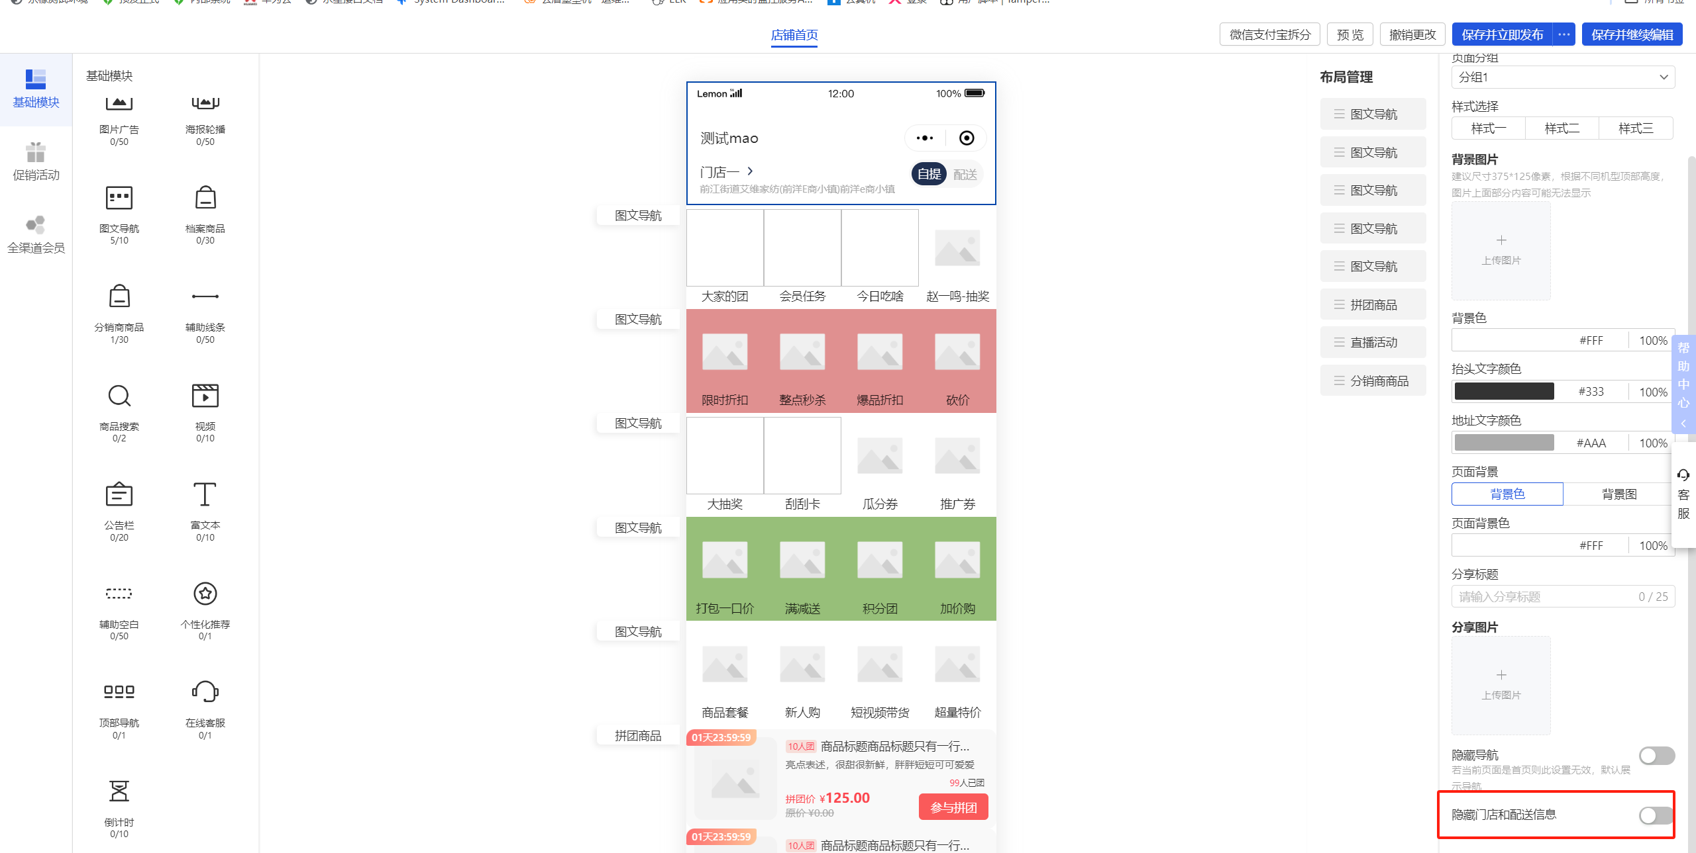
Task: Add a 视频 video module
Action: pos(205,412)
